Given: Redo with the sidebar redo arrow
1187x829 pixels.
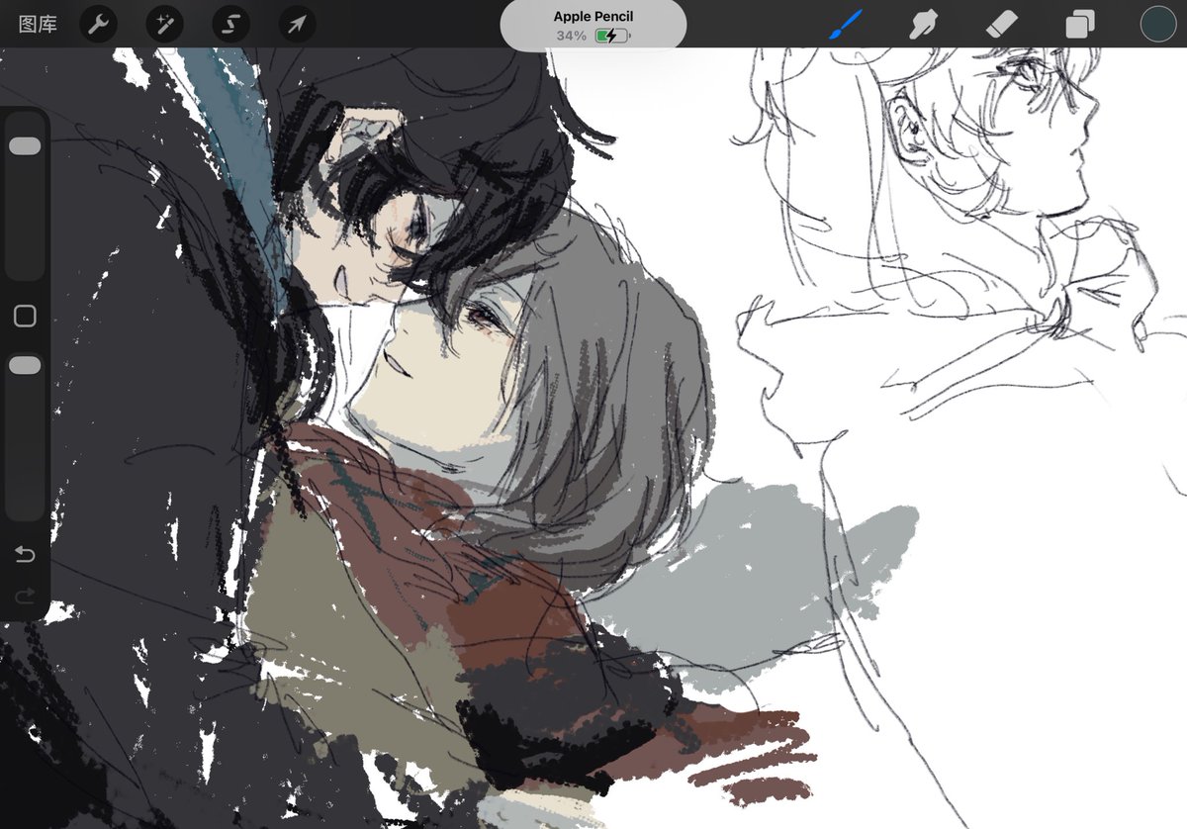Looking at the screenshot, I should 25,596.
